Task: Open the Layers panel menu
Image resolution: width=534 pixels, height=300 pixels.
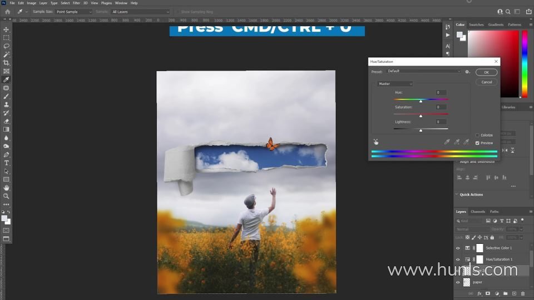Action: coord(531,212)
